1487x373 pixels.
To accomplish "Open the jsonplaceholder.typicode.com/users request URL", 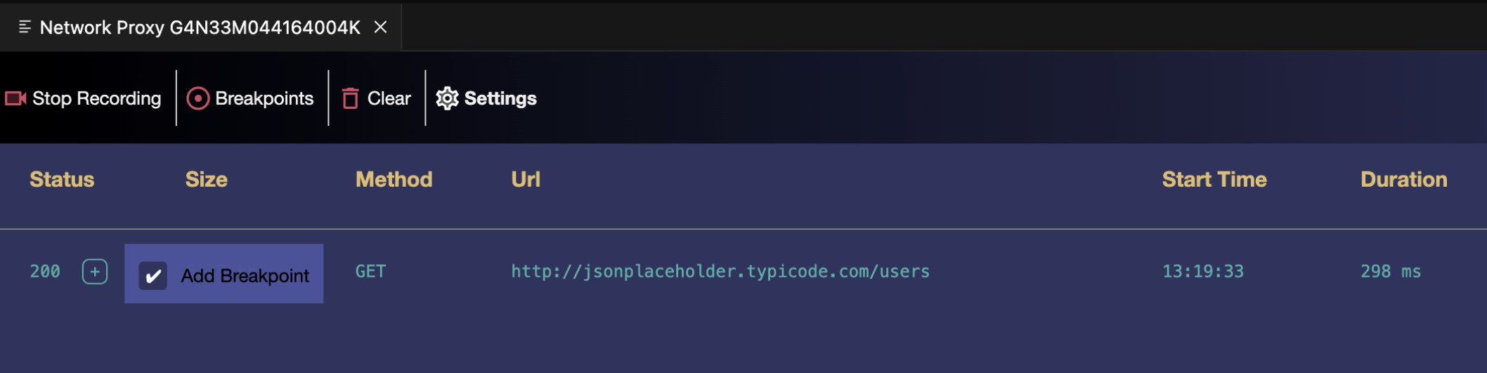I will tap(720, 272).
